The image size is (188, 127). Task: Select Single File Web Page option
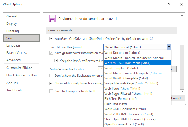tap(137, 83)
